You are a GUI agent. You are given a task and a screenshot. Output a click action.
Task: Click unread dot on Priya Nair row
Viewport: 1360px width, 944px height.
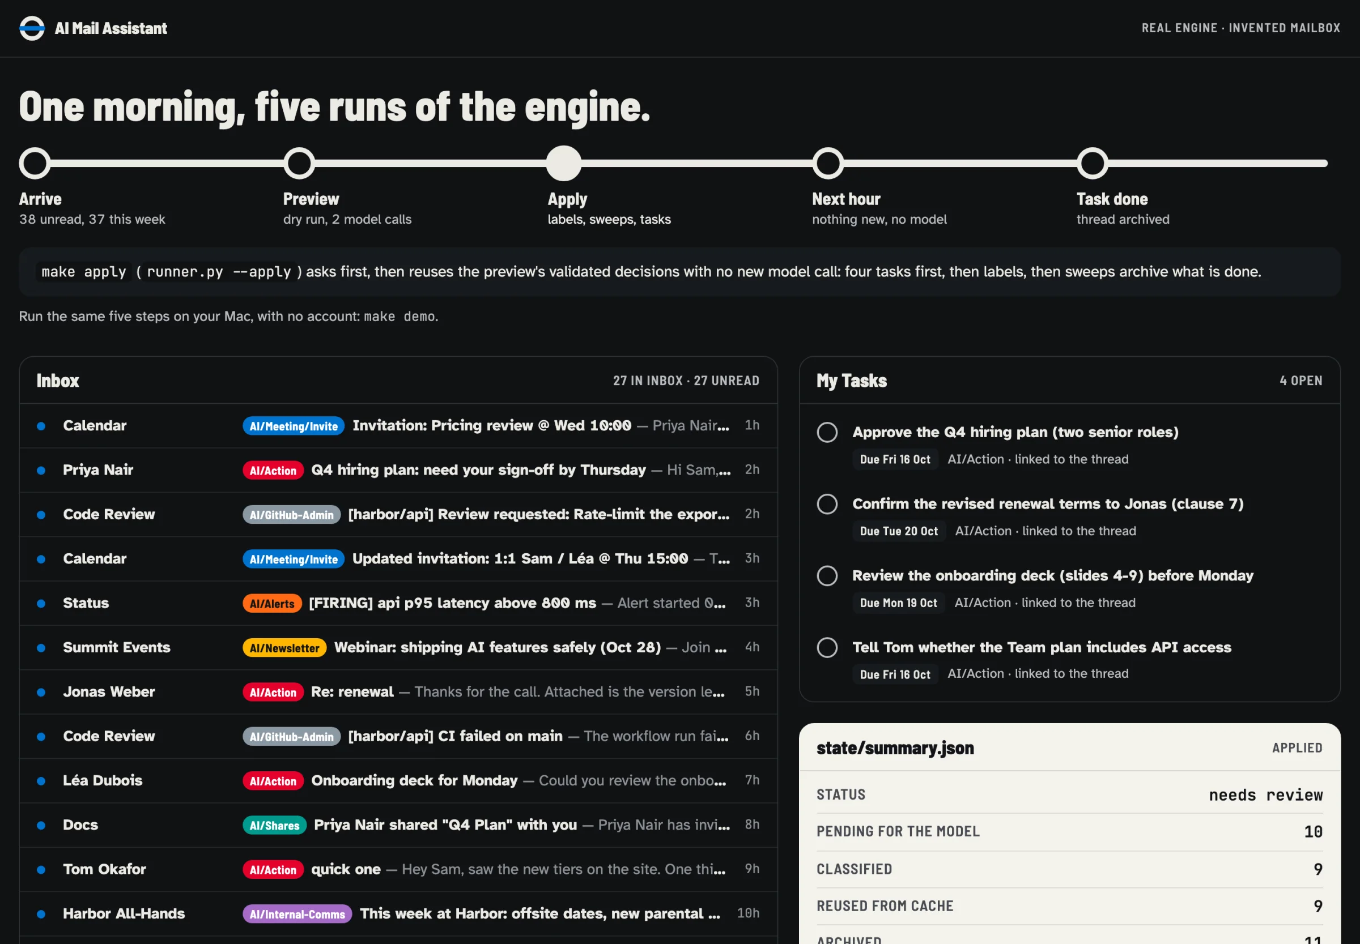[x=41, y=470]
